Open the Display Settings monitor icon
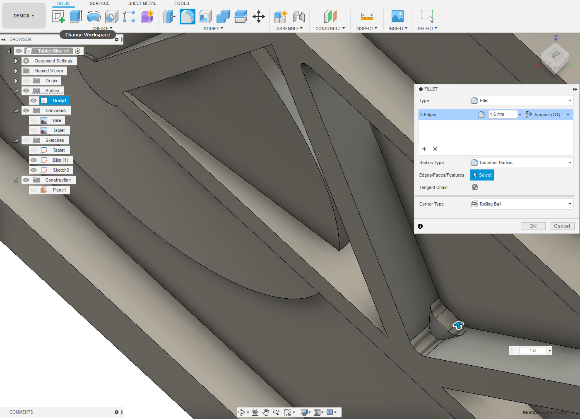The image size is (580, 419). 304,412
